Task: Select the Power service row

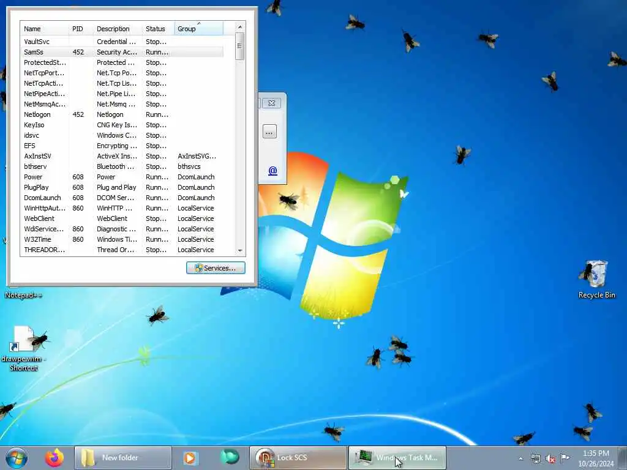Action: pos(122,177)
